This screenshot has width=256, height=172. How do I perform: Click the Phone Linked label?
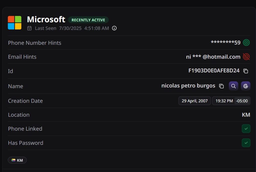pyautogui.click(x=25, y=129)
